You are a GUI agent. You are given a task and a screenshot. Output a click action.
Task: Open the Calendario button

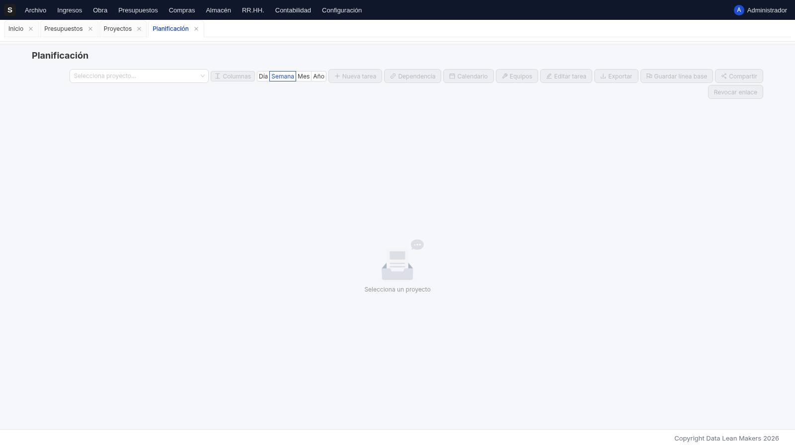[x=469, y=76]
